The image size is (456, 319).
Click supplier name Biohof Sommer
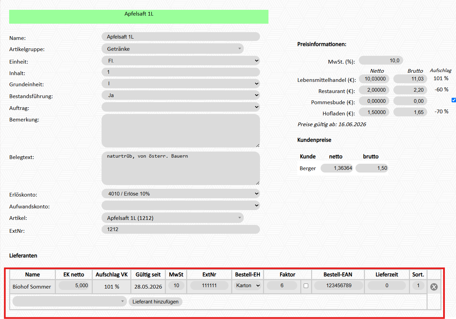tap(32, 287)
